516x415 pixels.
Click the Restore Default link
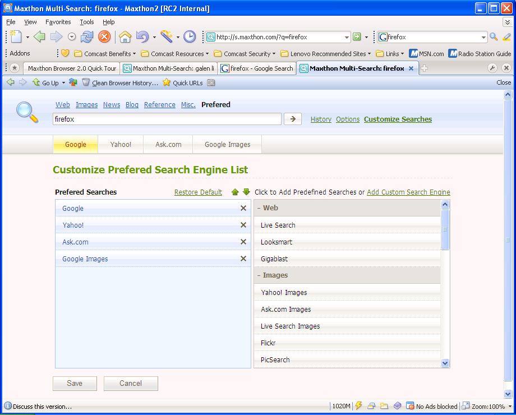[x=198, y=192]
